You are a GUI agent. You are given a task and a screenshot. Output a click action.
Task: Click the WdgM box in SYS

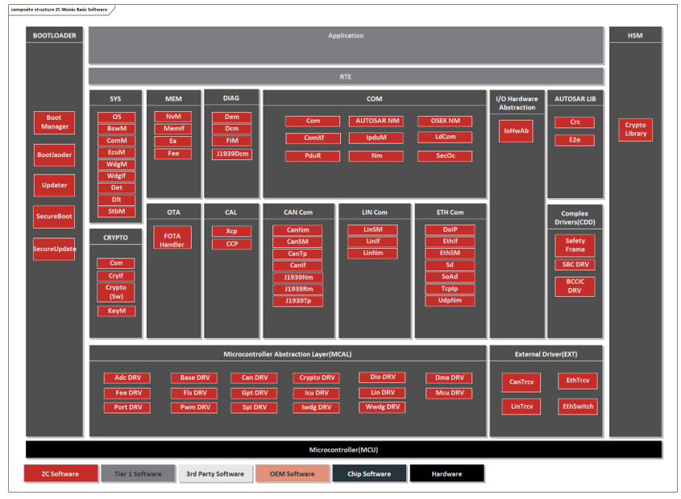(x=116, y=164)
